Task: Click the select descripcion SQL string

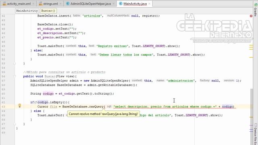Action: [x=165, y=106]
